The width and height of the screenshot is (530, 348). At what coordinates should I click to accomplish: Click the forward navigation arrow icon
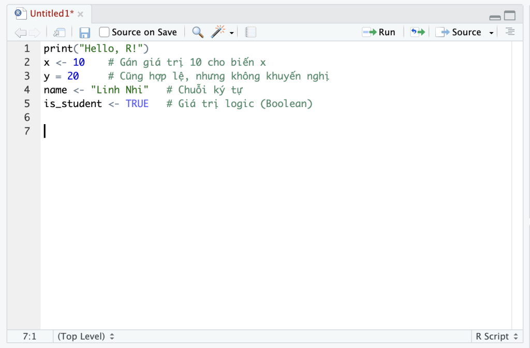click(x=35, y=33)
